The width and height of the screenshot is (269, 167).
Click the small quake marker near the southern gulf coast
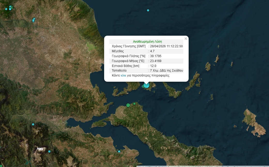tap(119, 151)
